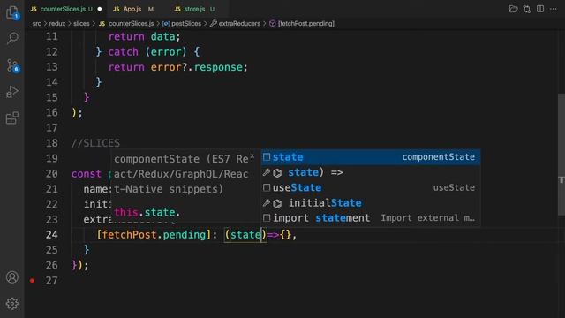Click 'fetchPost.pending' key on line 24
The width and height of the screenshot is (565, 318).
pyautogui.click(x=154, y=235)
